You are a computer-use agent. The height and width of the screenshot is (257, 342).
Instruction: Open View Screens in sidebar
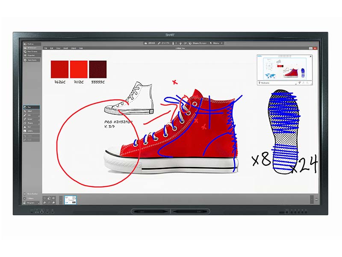32,52
